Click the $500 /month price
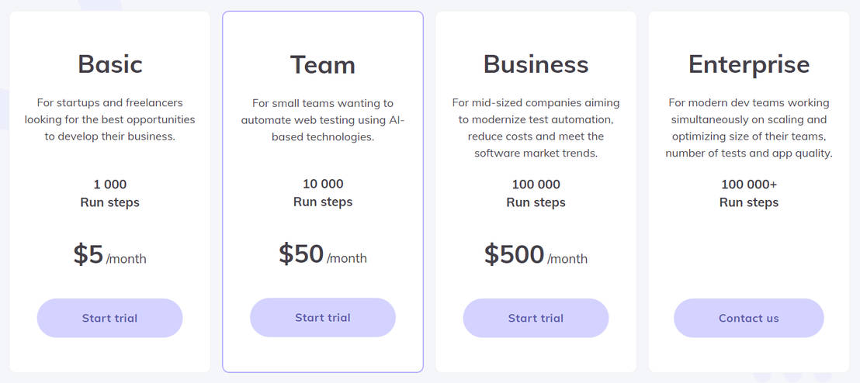This screenshot has height=383, width=860. tap(536, 255)
